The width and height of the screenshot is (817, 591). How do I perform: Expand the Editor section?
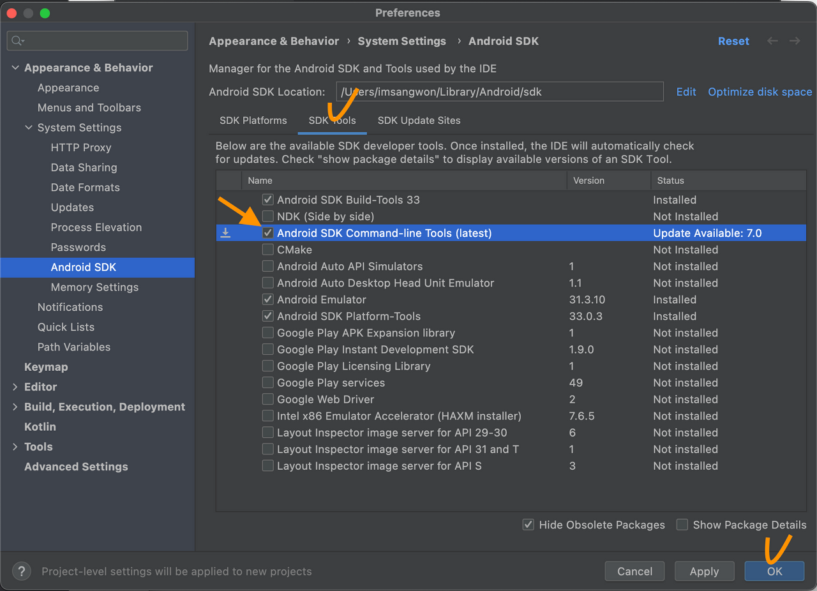tap(15, 387)
